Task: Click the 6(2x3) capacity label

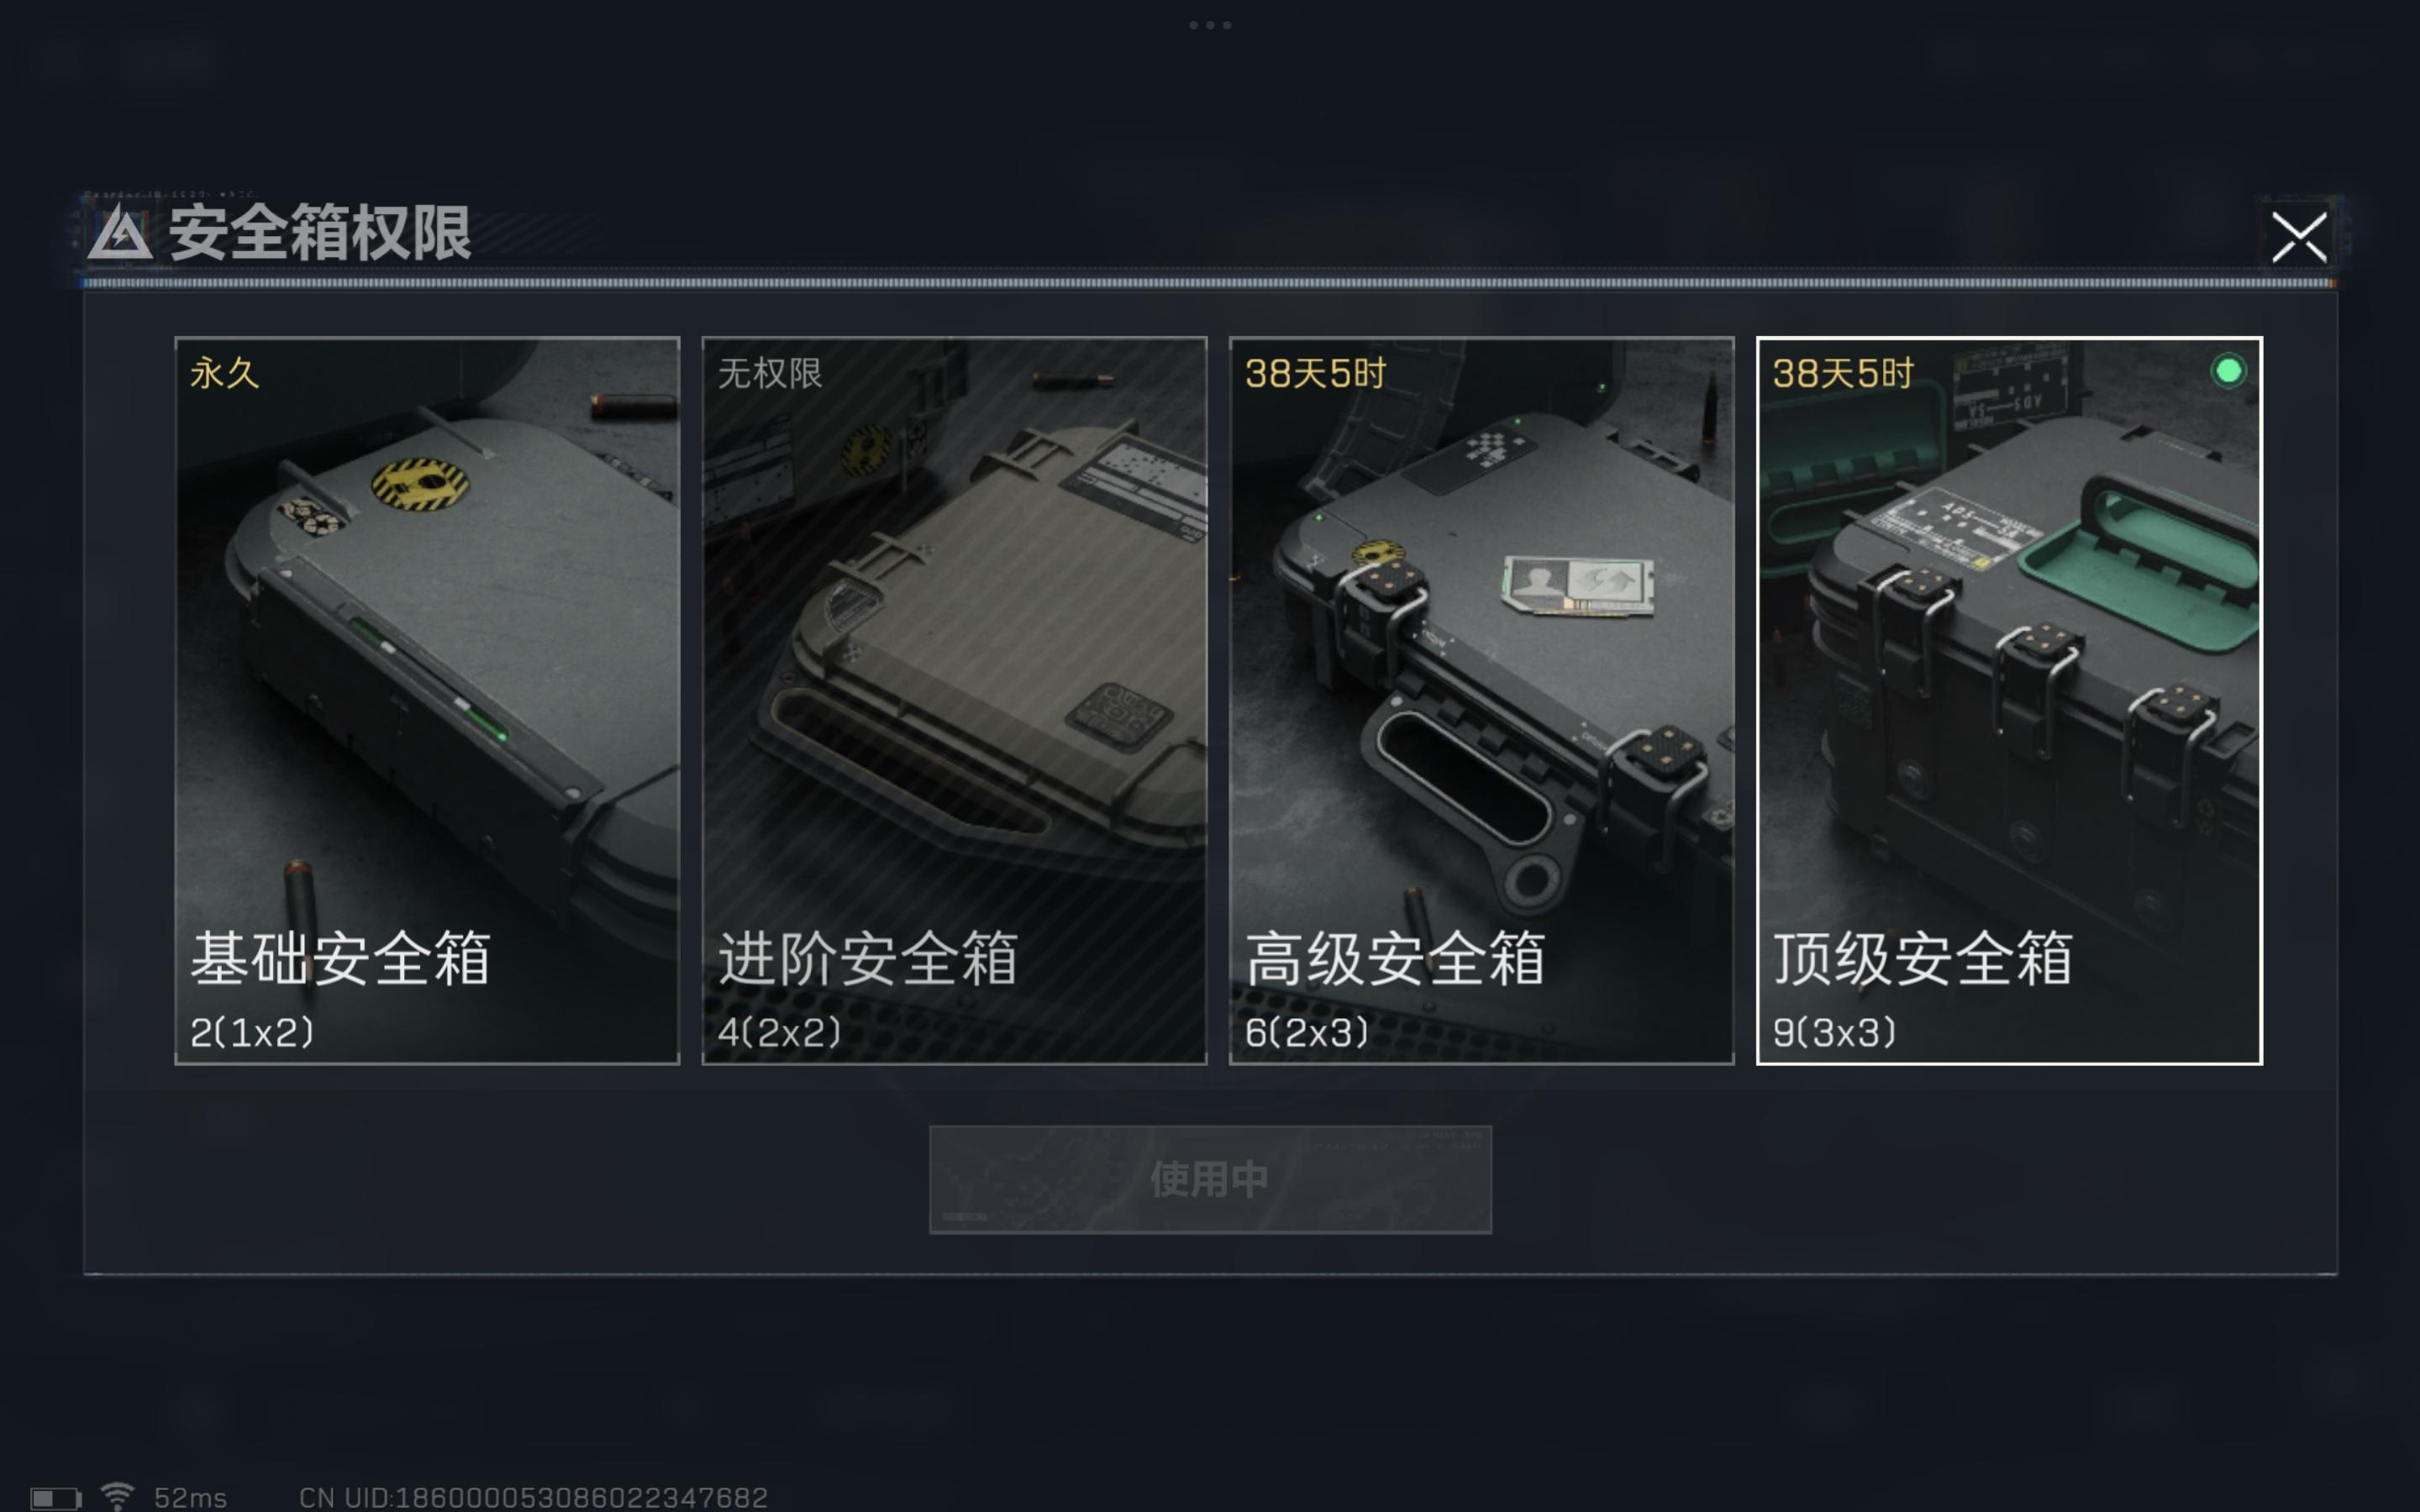Action: pos(1306,1032)
